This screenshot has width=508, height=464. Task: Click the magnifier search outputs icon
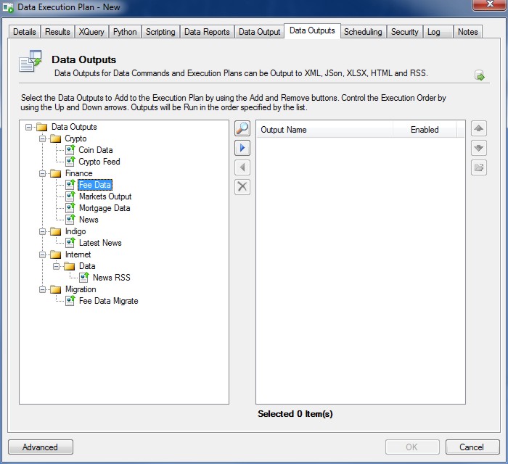tap(242, 129)
